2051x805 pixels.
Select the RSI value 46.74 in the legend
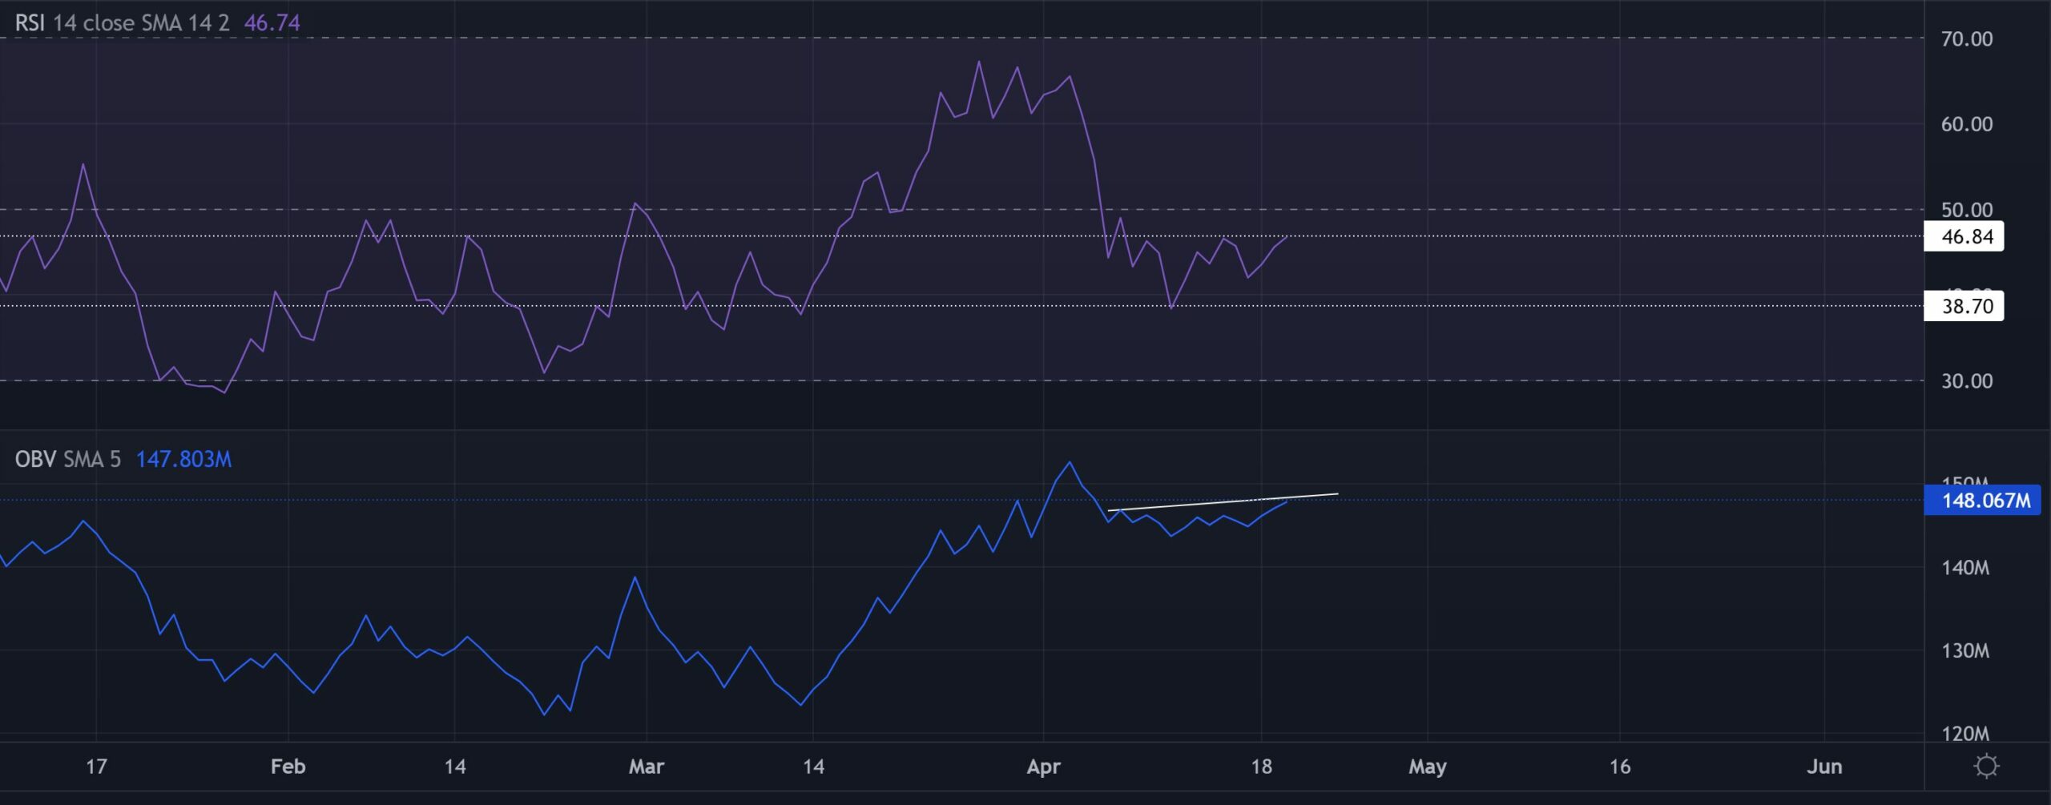coord(272,23)
